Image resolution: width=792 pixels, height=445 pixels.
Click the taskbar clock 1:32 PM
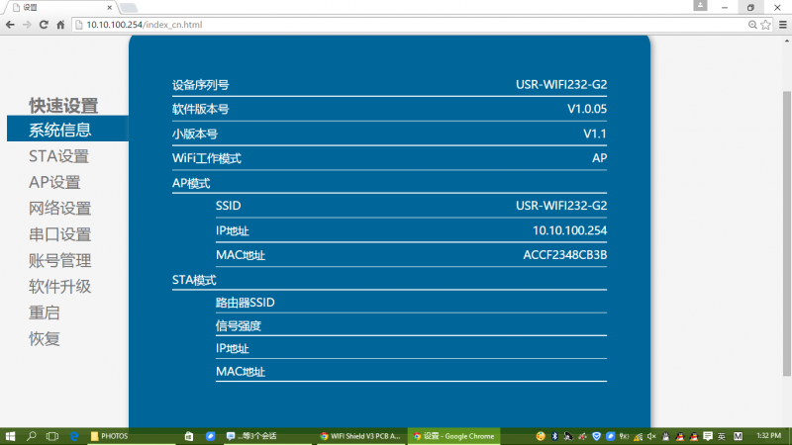(769, 436)
